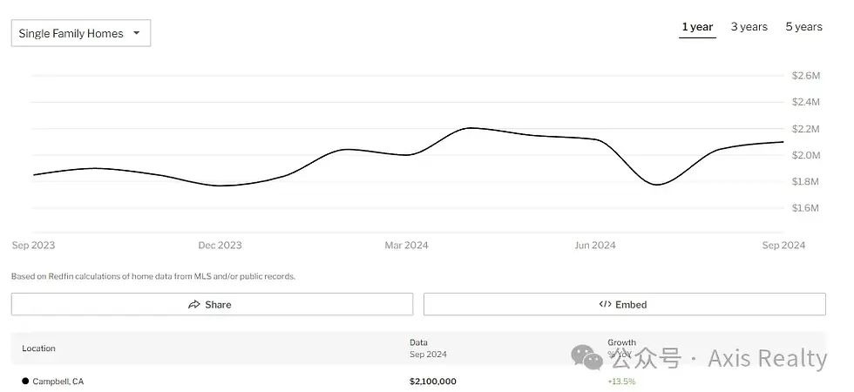Show the 5 years price history
This screenshot has height=392, width=854.
803,27
